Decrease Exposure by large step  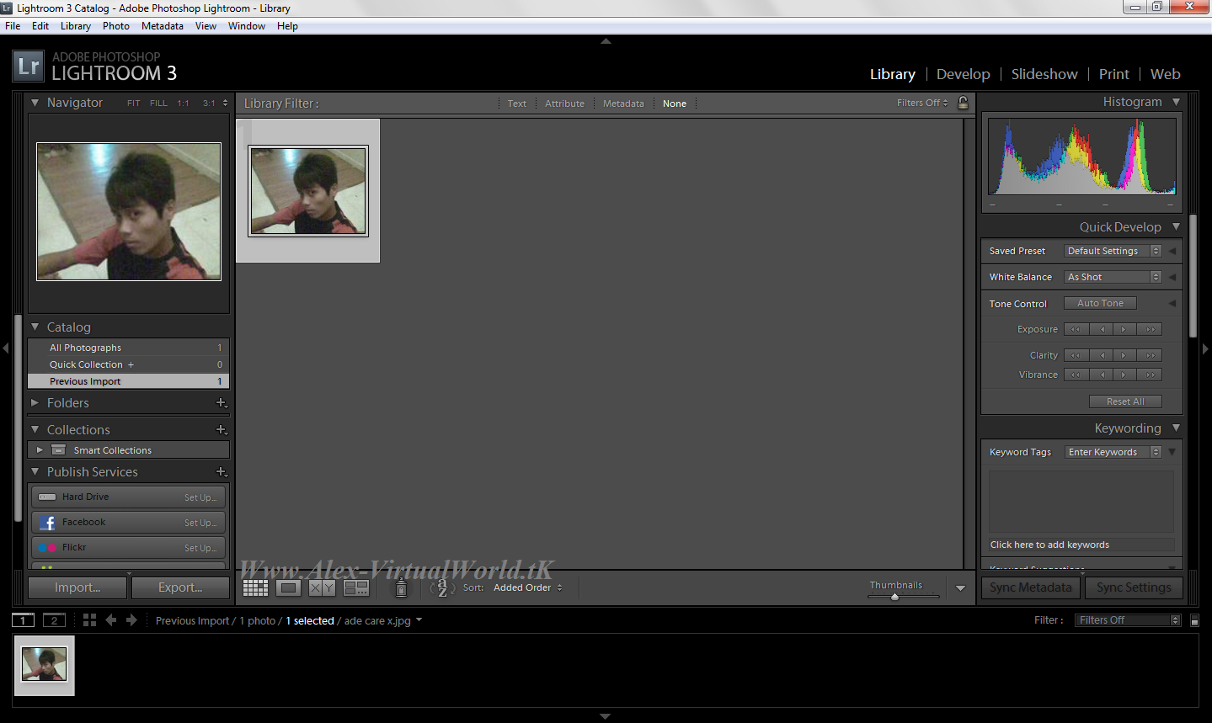(1076, 329)
